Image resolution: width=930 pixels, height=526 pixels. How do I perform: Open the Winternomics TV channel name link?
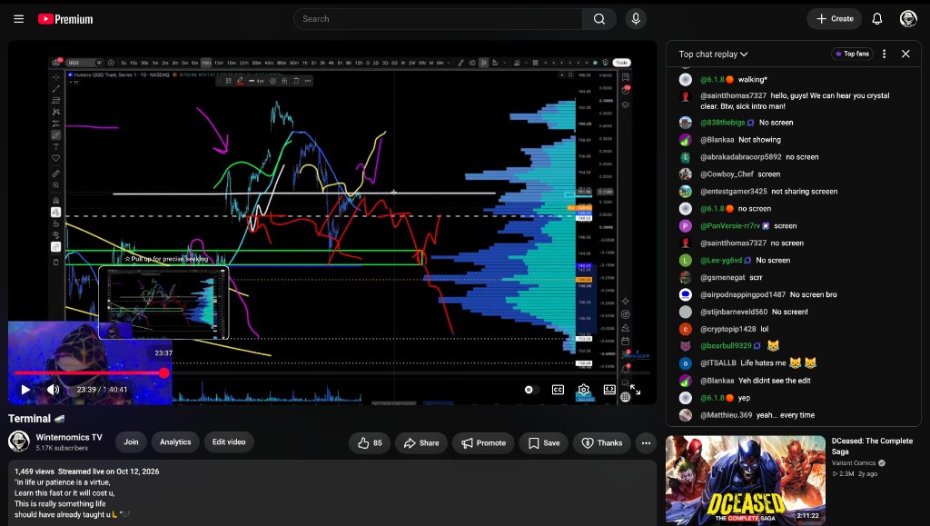[69, 437]
